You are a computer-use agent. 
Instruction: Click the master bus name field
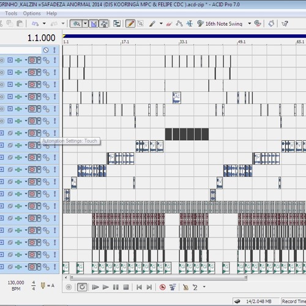[20, 50]
